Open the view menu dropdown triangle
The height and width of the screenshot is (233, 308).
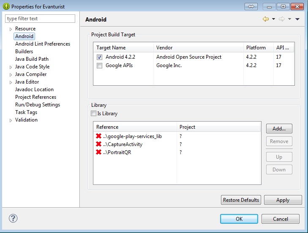297,19
